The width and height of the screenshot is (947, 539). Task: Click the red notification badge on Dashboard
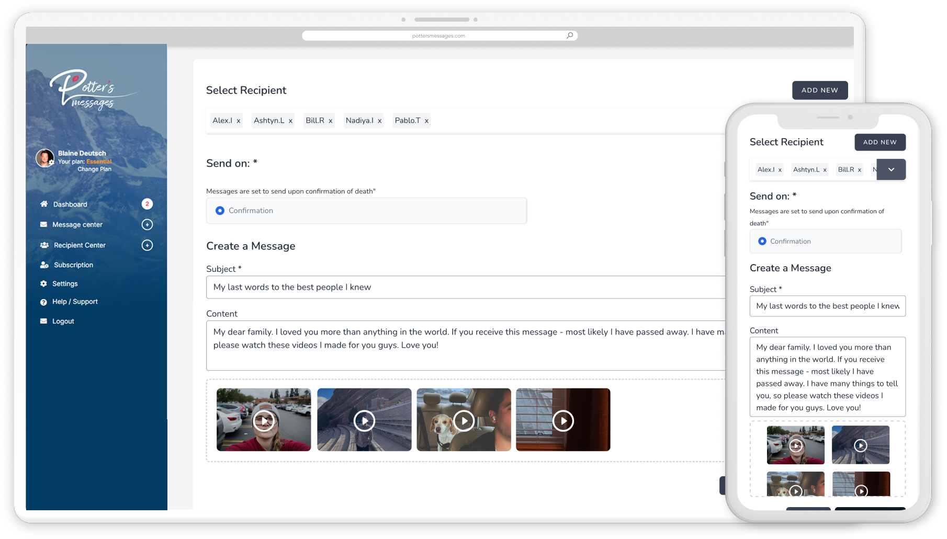pyautogui.click(x=147, y=204)
